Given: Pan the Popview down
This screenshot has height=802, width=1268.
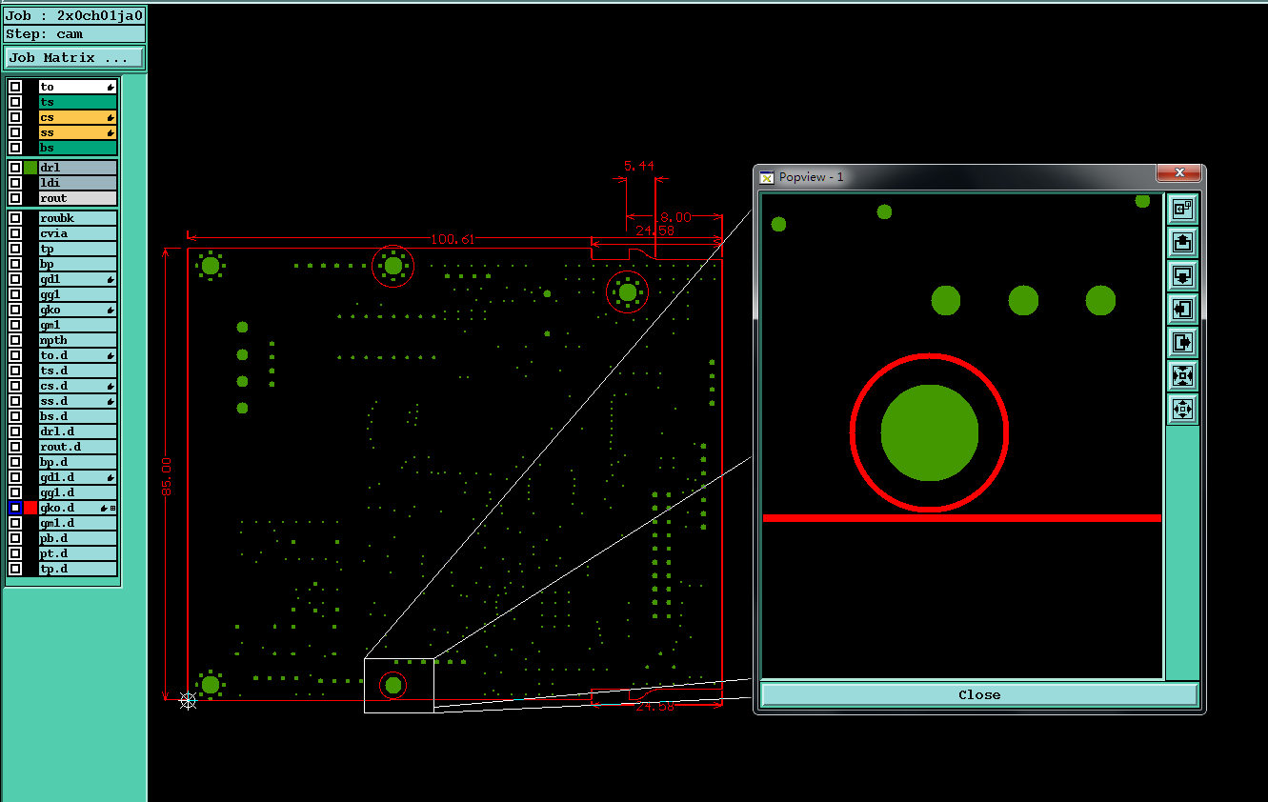Looking at the screenshot, I should [1182, 275].
